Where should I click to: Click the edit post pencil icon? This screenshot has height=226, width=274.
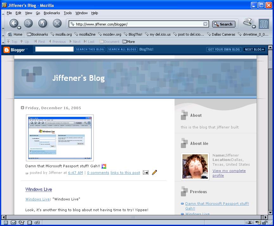155,172
